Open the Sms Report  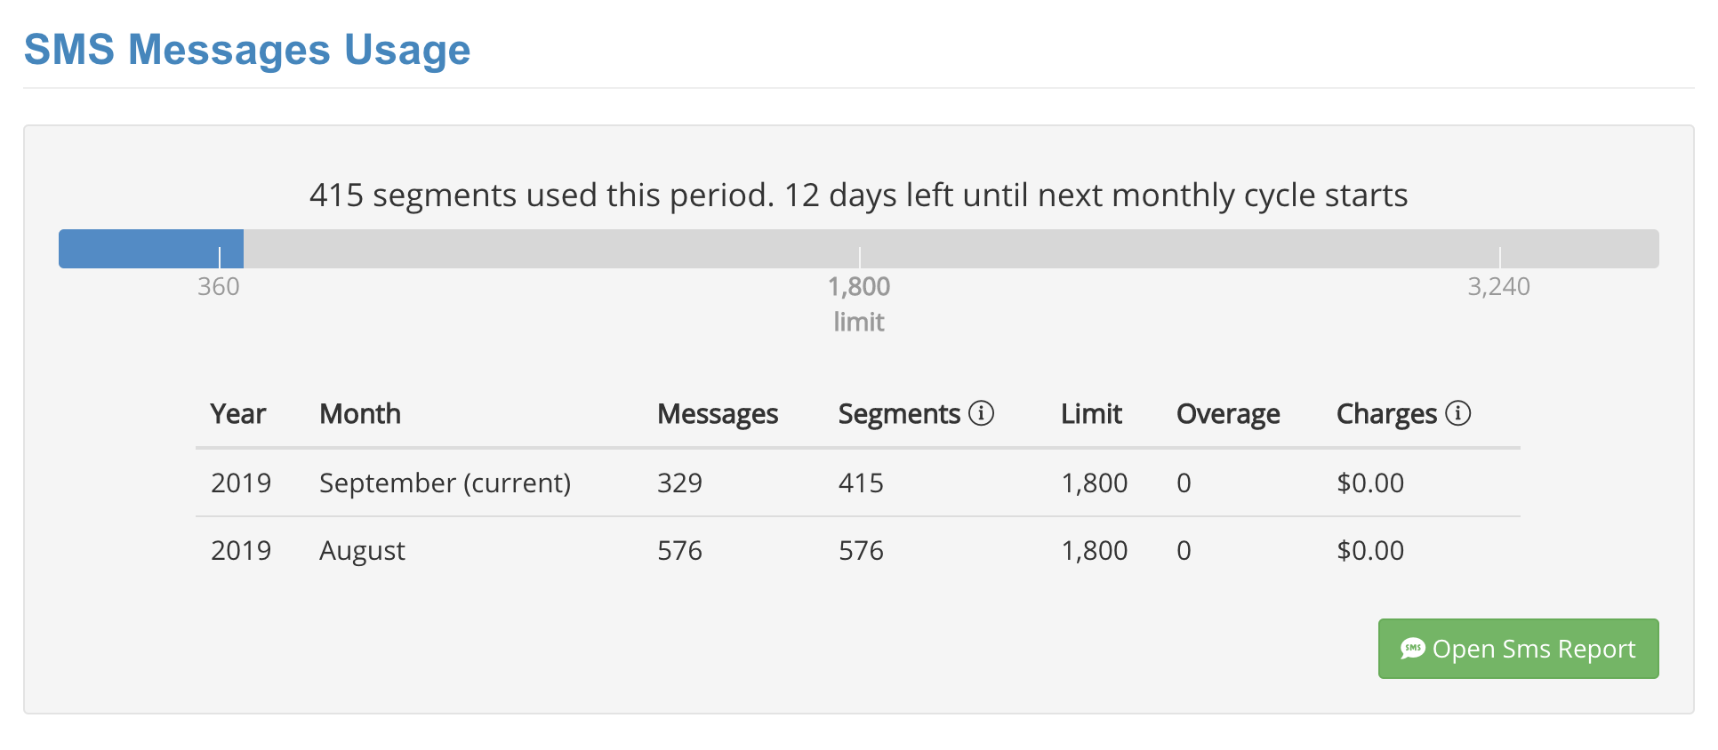[x=1518, y=649]
